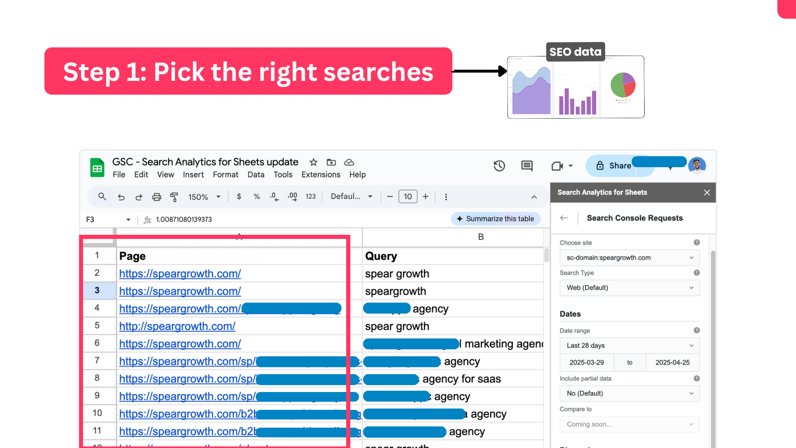Increase decimal places
This screenshot has height=448, width=796.
click(292, 197)
